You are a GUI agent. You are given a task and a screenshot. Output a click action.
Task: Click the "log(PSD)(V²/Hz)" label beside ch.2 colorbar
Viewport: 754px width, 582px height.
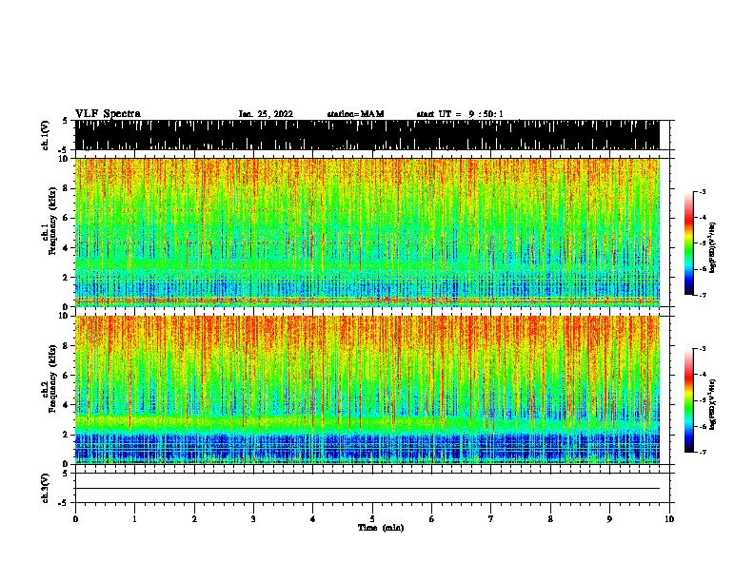pos(713,405)
